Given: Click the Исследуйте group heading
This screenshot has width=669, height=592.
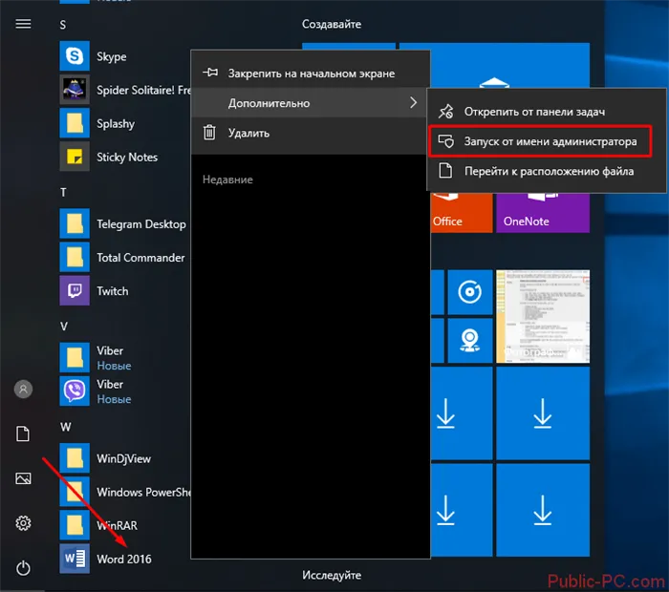Looking at the screenshot, I should tap(332, 576).
